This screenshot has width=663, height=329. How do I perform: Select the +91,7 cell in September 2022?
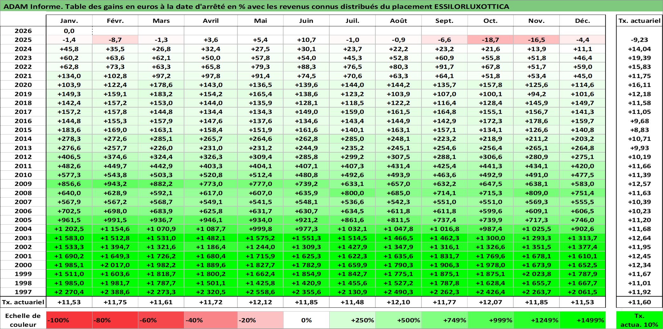[x=444, y=67]
